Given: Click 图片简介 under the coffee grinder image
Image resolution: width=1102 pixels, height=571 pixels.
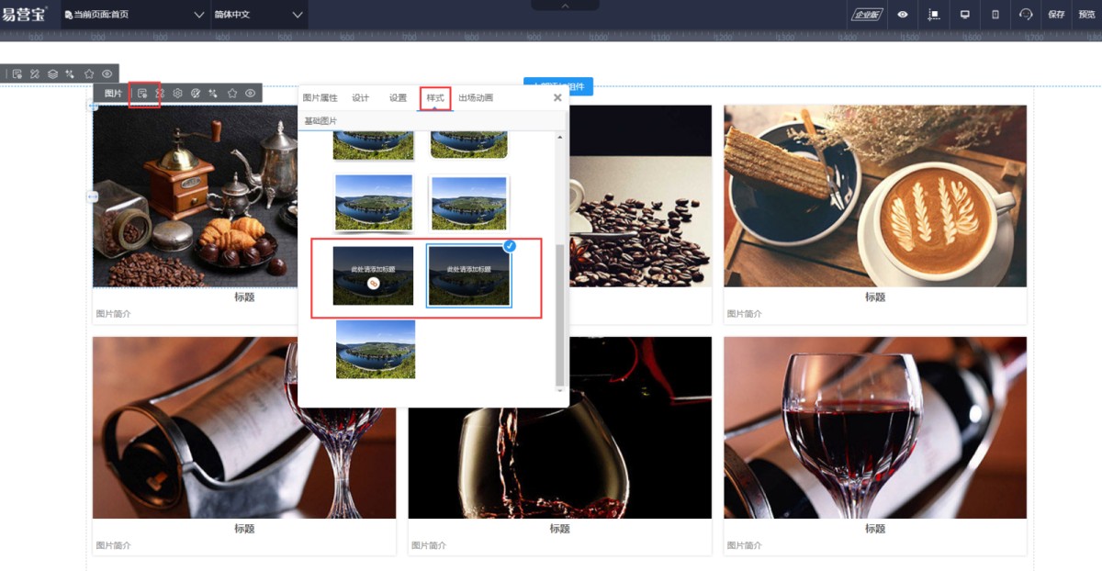Looking at the screenshot, I should 114,314.
